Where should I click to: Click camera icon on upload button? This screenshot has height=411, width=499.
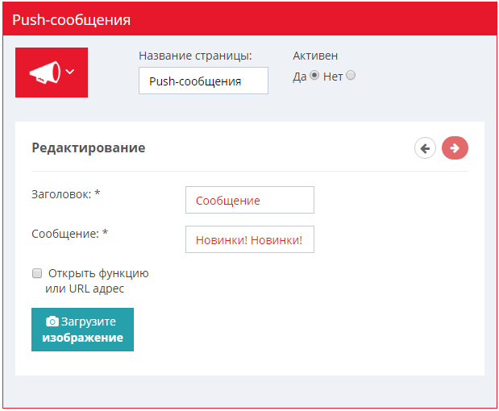point(52,322)
